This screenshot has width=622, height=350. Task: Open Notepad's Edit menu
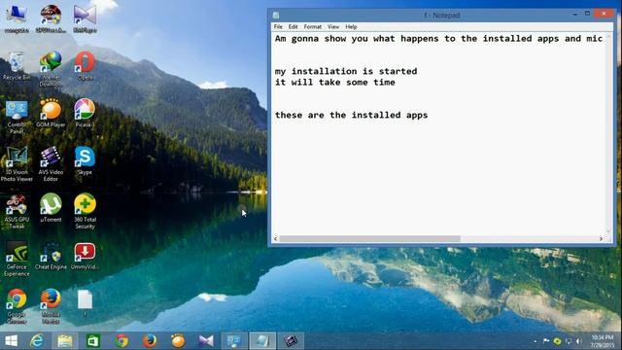[294, 26]
